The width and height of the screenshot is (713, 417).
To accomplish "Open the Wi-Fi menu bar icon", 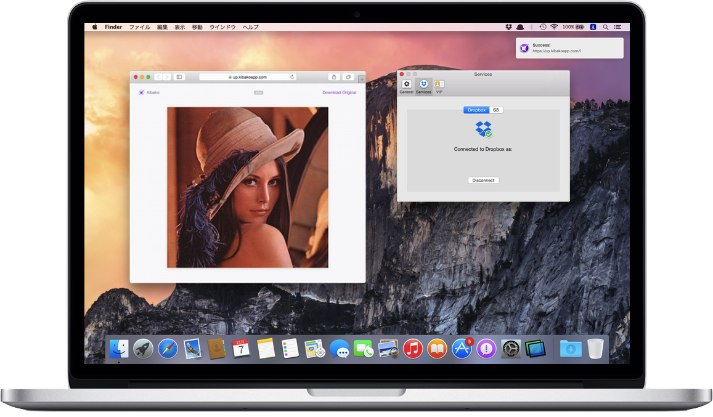I will tap(554, 27).
